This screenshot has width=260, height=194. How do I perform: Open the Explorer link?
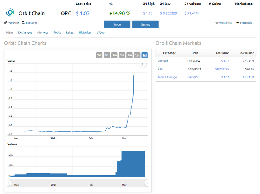[31, 23]
